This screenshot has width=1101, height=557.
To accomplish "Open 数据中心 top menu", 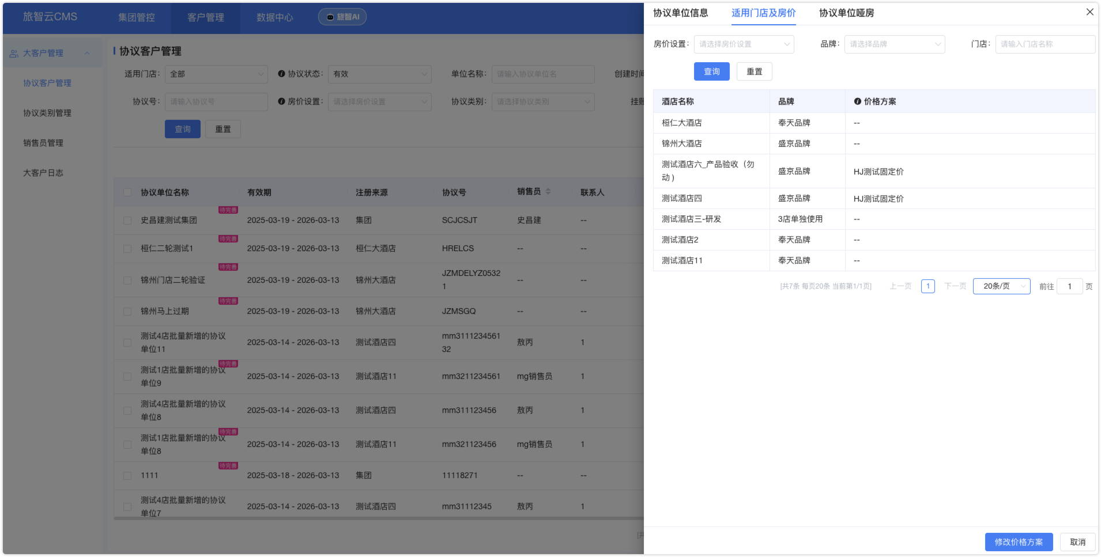I will pyautogui.click(x=275, y=17).
